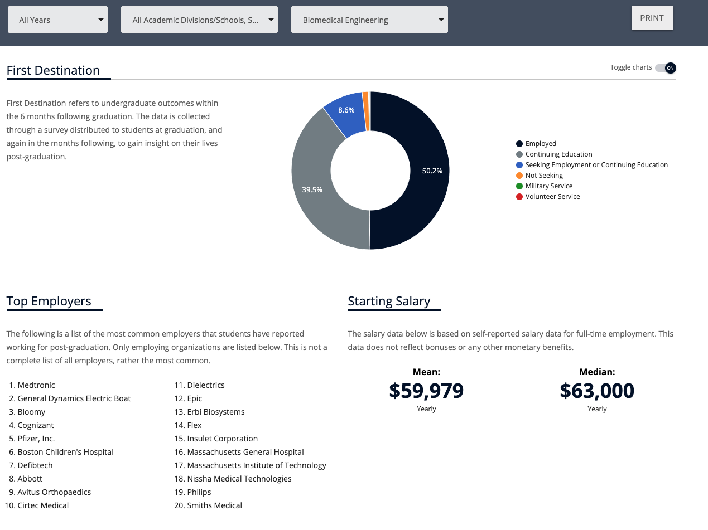Click the arrow on Biomedical Engineering dropdown
The image size is (708, 530).
441,20
